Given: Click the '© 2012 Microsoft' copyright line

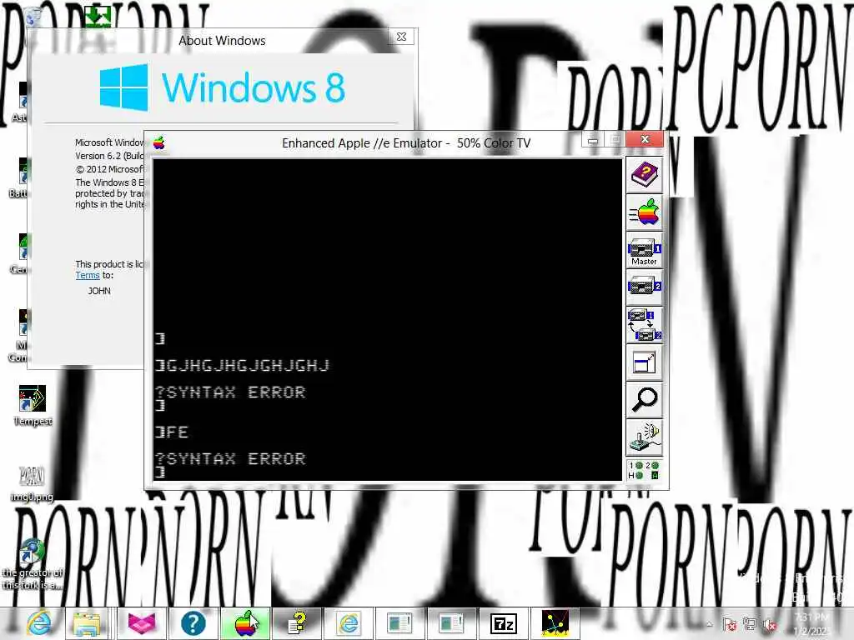Looking at the screenshot, I should [x=110, y=169].
